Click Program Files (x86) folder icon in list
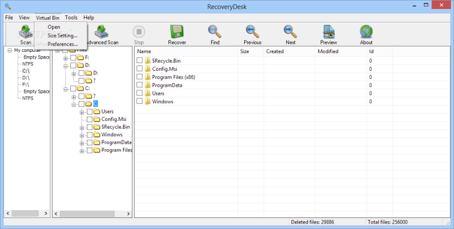 pos(148,77)
